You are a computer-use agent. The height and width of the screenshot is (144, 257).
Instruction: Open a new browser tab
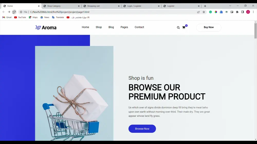205,6
